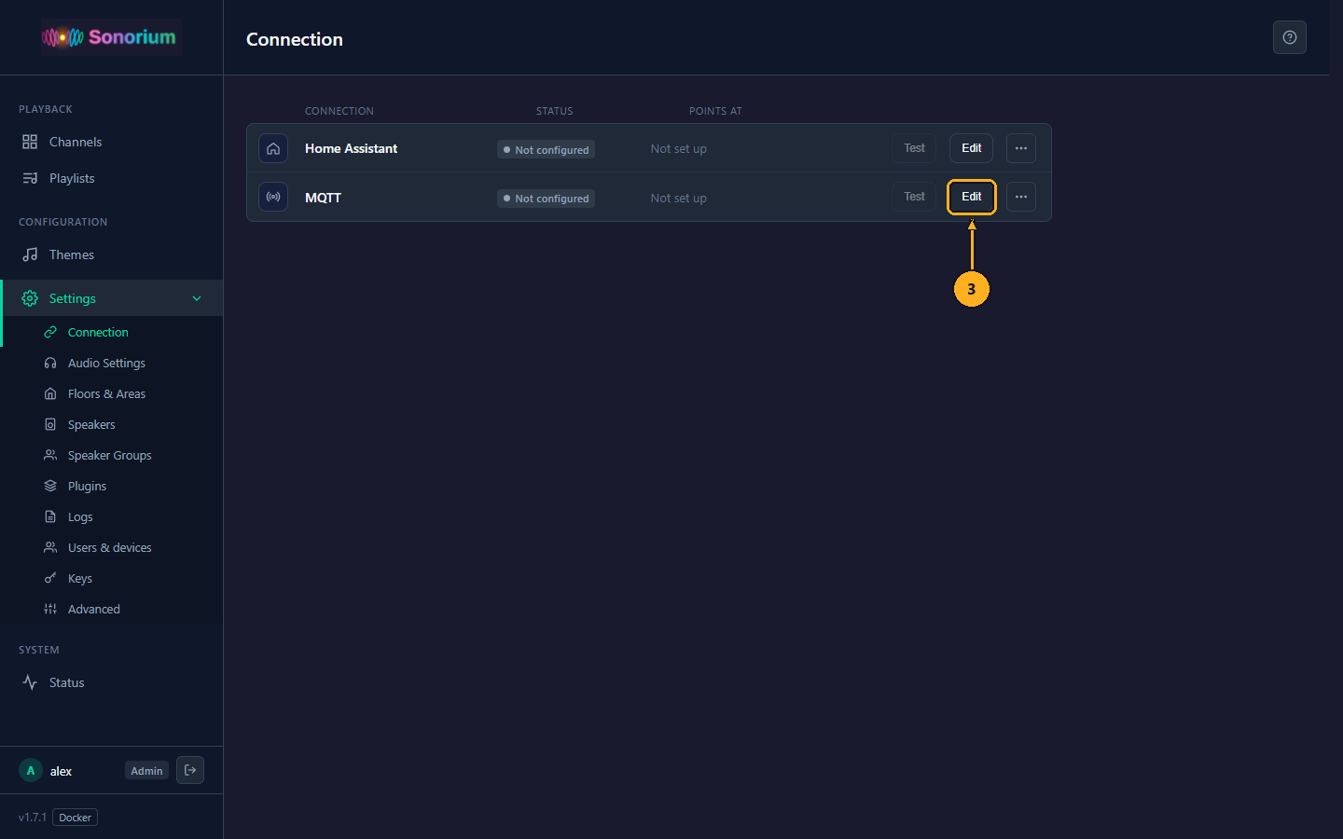1343x839 pixels.
Task: Open more options for Home Assistant
Action: [1021, 148]
